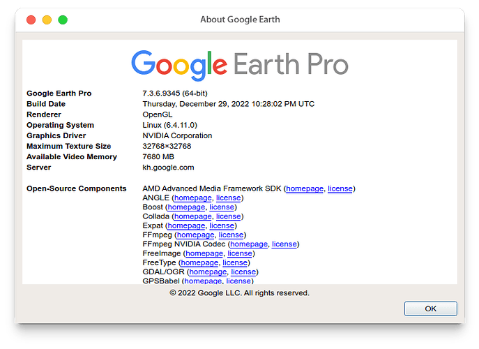Click the Open-Source Components label
Screen dimensions: 479x349
(77, 188)
